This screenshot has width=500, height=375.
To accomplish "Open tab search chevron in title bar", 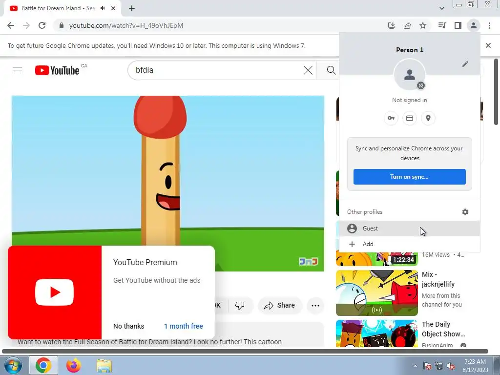I will coord(441,8).
